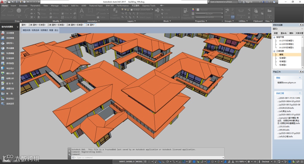Open 项目管理 in the left sidebar
The image size is (304, 164).
[8, 38]
